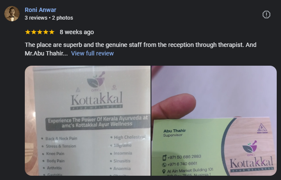Viewport: 281px width, 180px height.
Task: Click the round telephone icon beside +971 6 740 6661
Action: click(164, 165)
